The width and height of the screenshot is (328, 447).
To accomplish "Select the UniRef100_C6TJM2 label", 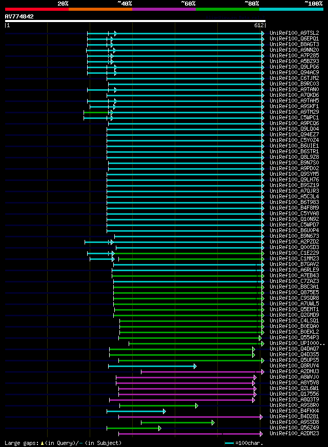I will tap(294, 78).
